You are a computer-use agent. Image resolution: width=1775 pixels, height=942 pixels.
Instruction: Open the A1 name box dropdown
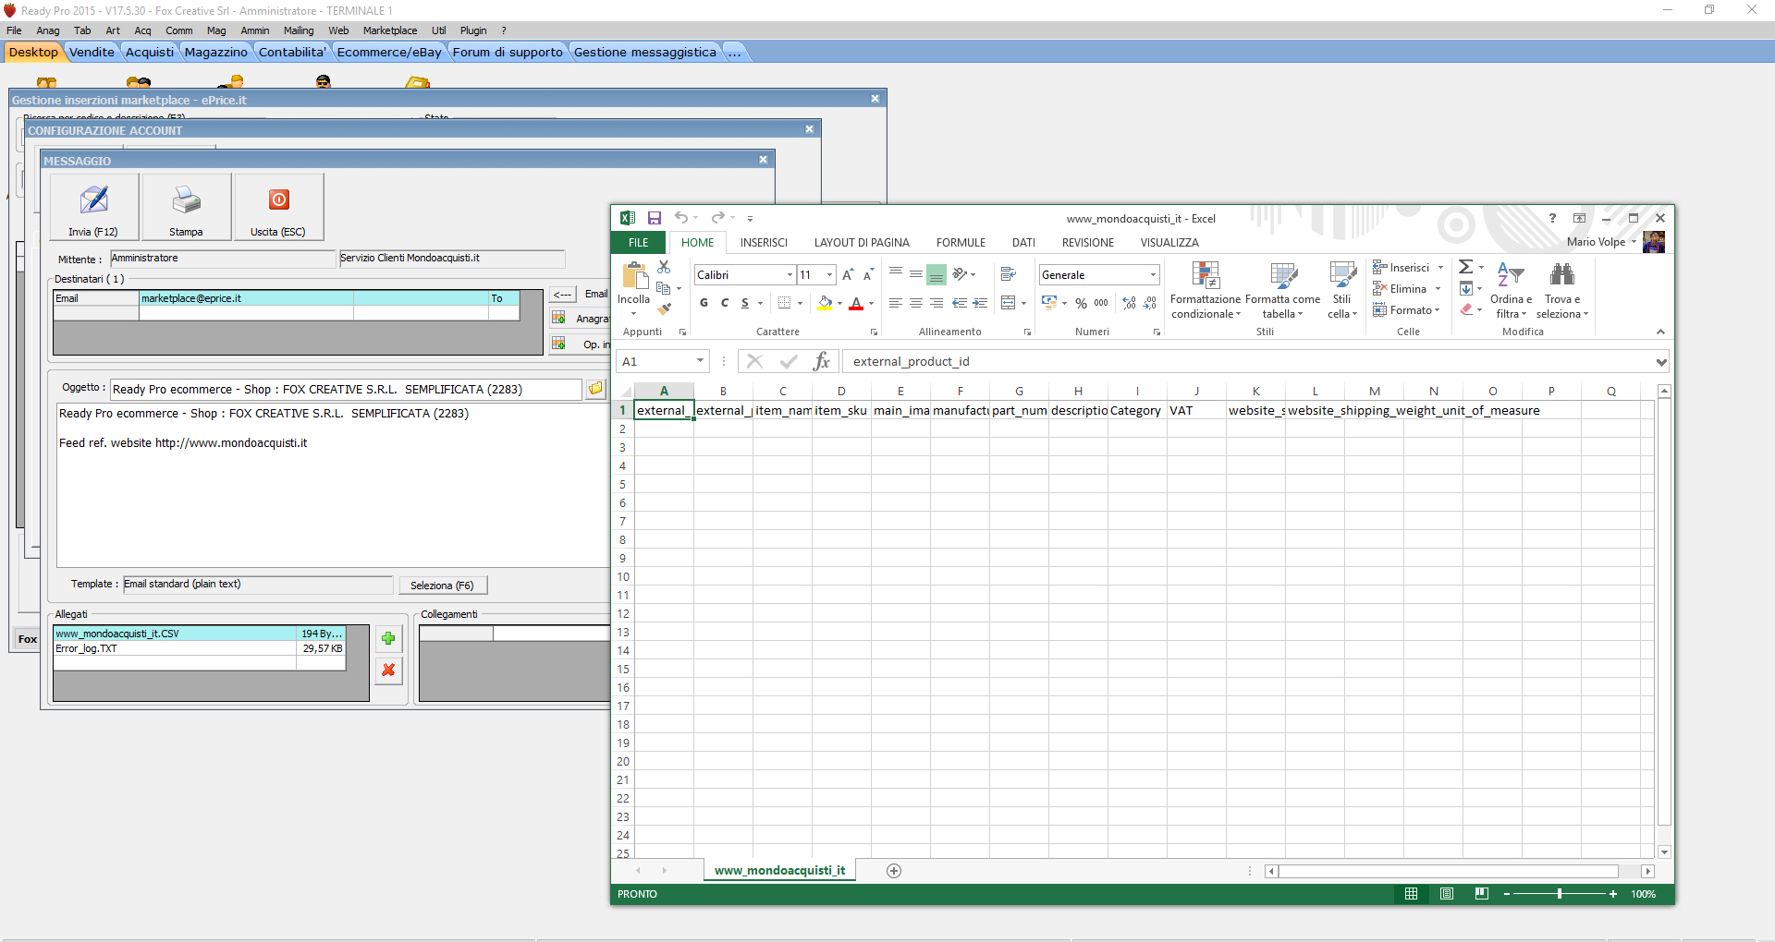click(700, 361)
